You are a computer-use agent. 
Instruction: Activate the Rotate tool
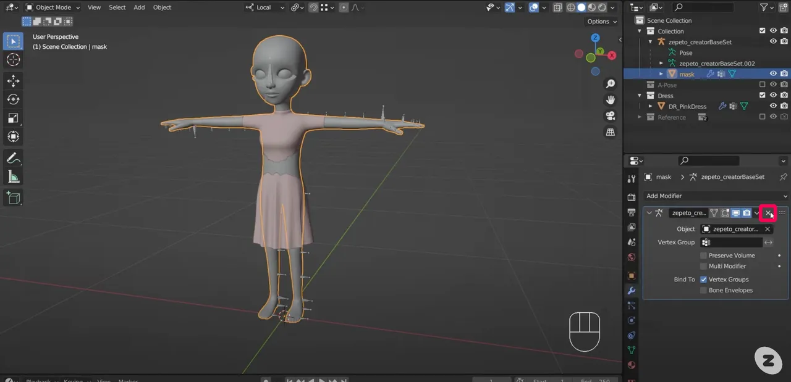(x=13, y=99)
